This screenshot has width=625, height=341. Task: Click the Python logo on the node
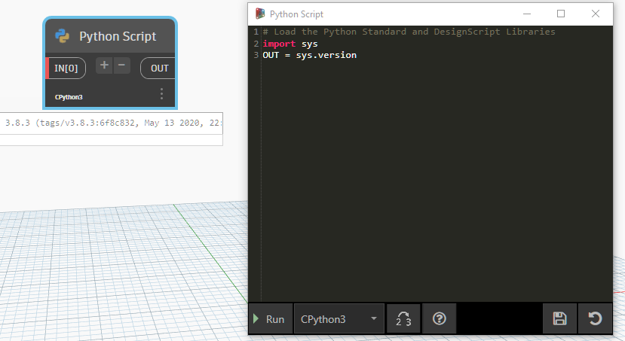(62, 36)
